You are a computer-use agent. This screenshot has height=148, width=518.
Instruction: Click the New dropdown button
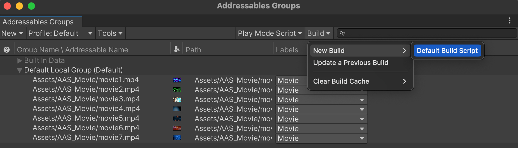[12, 33]
